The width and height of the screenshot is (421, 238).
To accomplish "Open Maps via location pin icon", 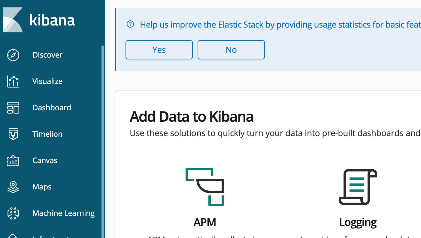I will 13,187.
